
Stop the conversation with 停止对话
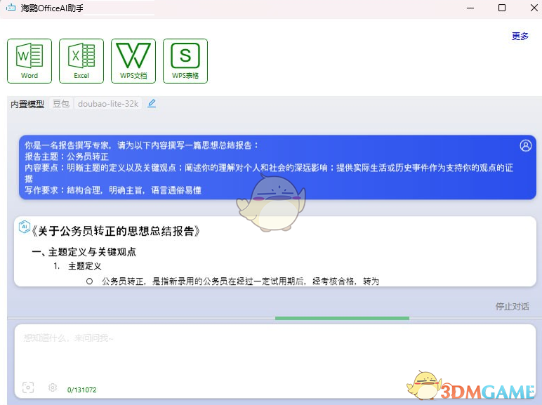coord(513,306)
